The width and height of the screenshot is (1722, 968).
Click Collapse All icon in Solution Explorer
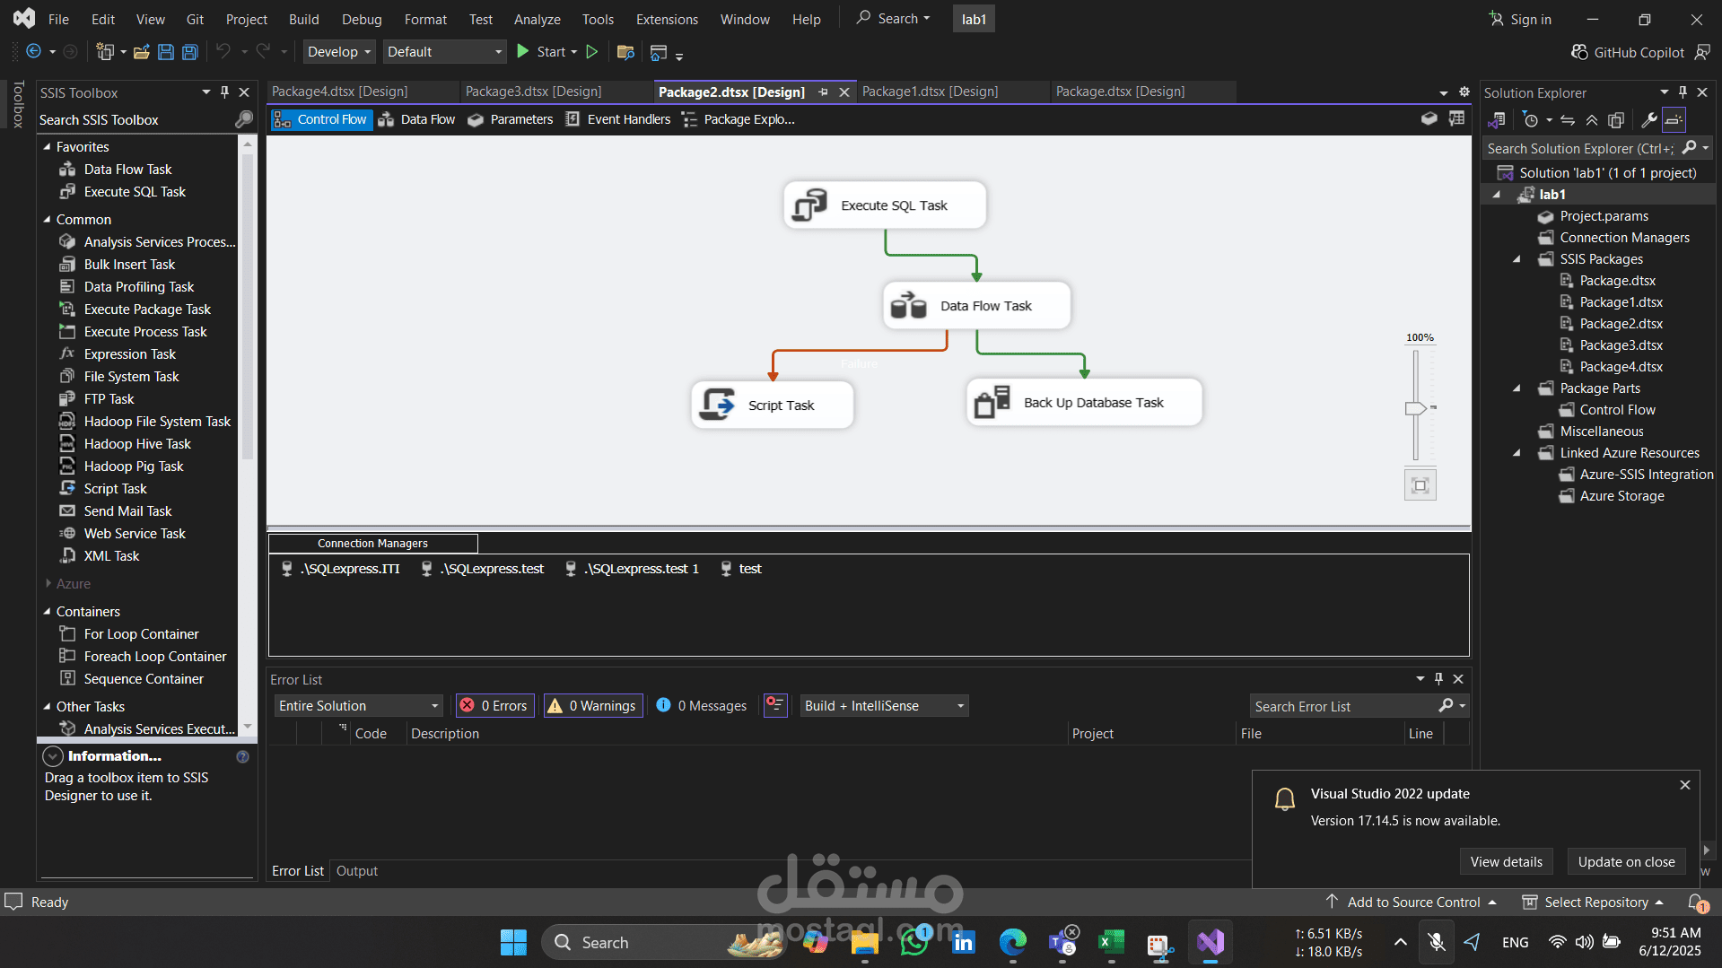coord(1591,119)
